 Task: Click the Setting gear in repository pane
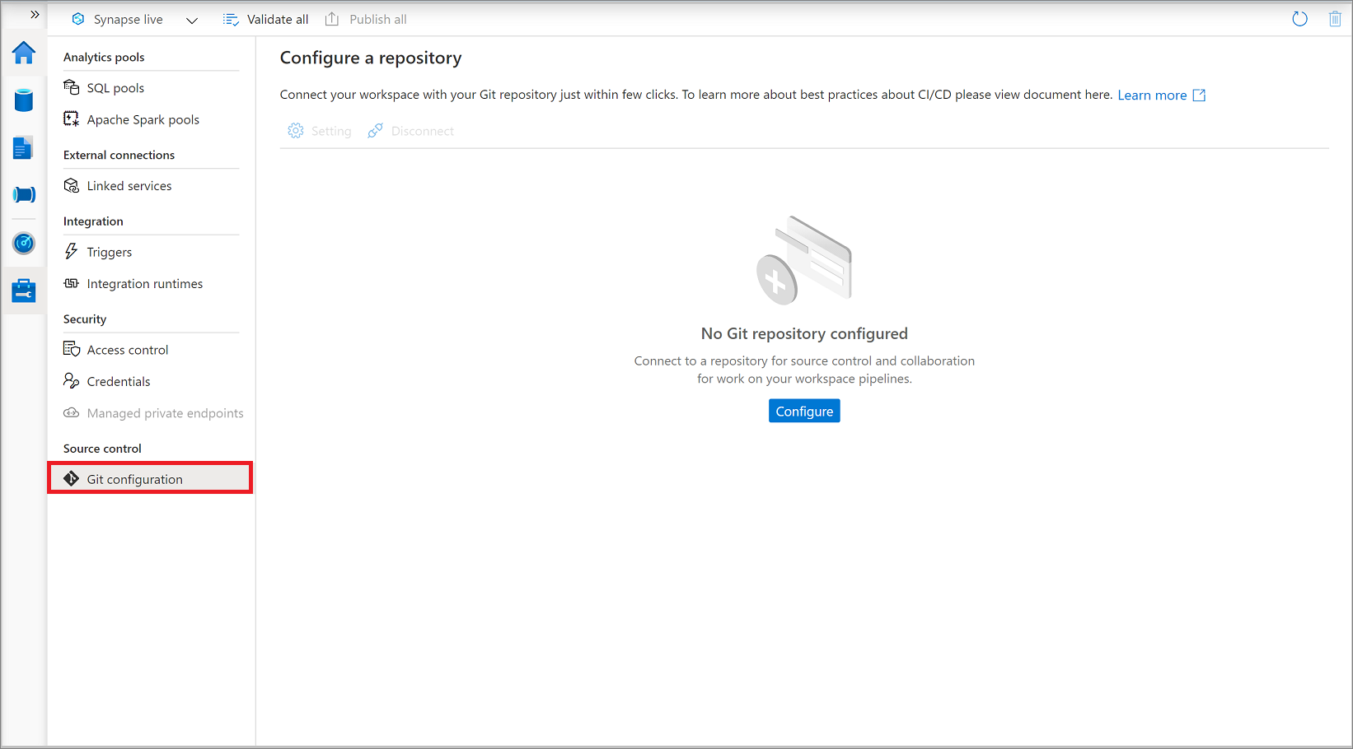(x=320, y=130)
